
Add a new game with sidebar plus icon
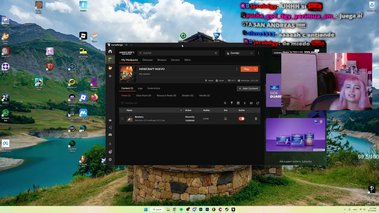(x=110, y=76)
